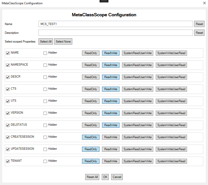
Task: Select ReadWrite for the CREATESESSION row
Action: click(x=110, y=137)
